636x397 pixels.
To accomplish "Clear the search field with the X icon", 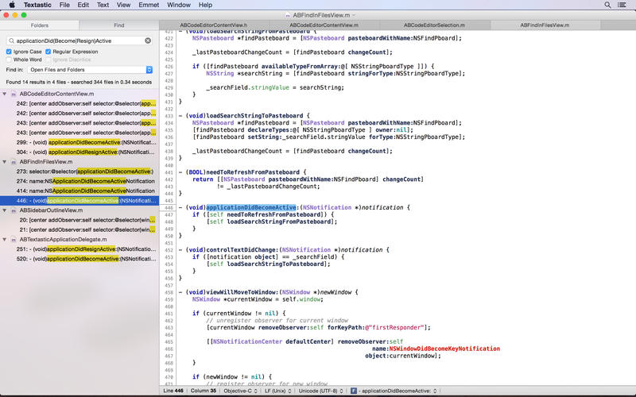I will click(x=148, y=40).
